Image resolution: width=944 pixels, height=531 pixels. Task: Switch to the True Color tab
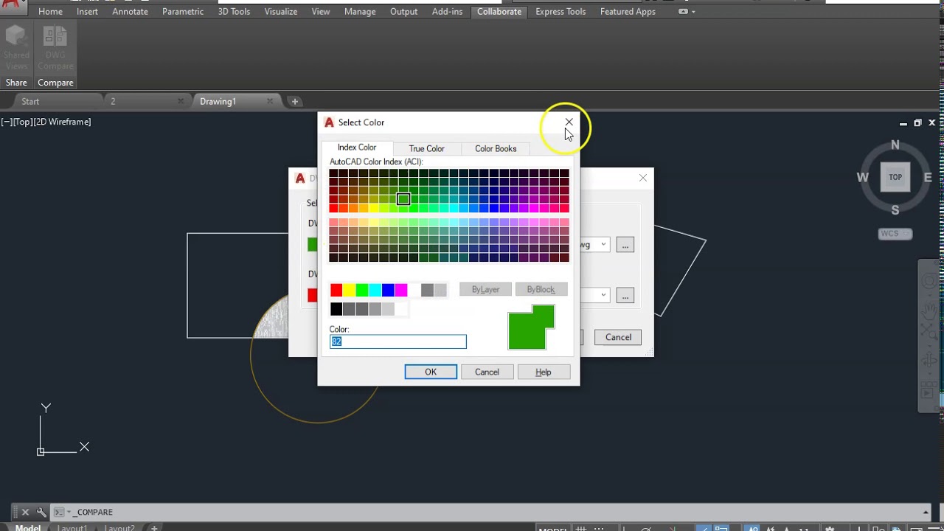coord(427,148)
